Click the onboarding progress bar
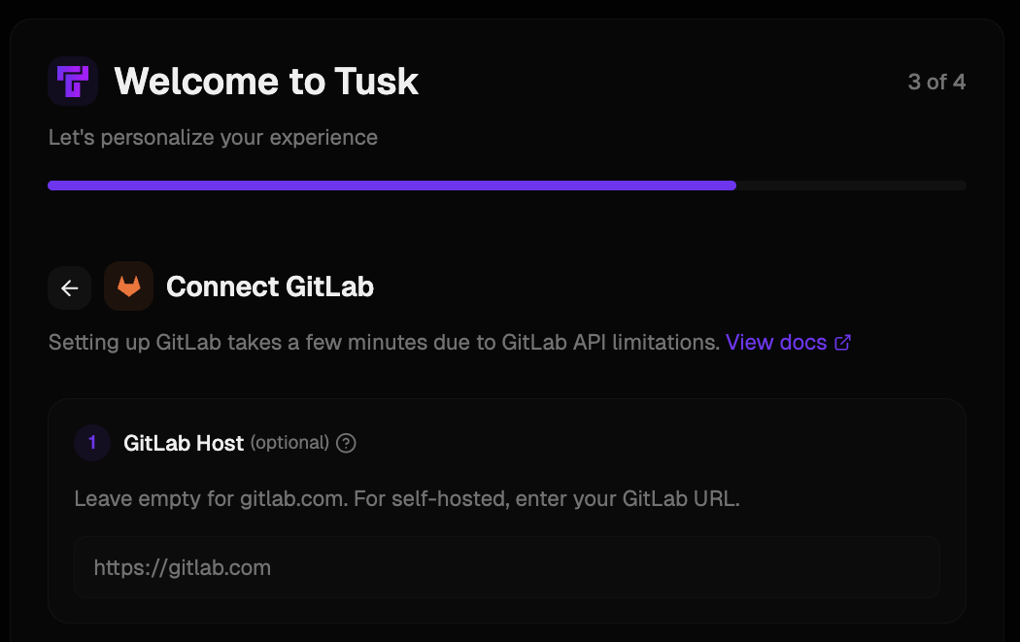This screenshot has width=1020, height=642. pos(507,185)
